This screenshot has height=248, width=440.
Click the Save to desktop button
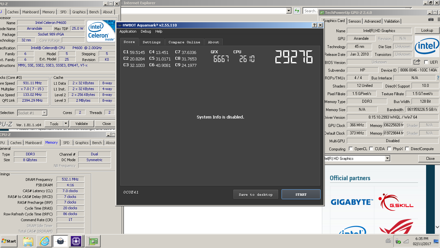[256, 194]
